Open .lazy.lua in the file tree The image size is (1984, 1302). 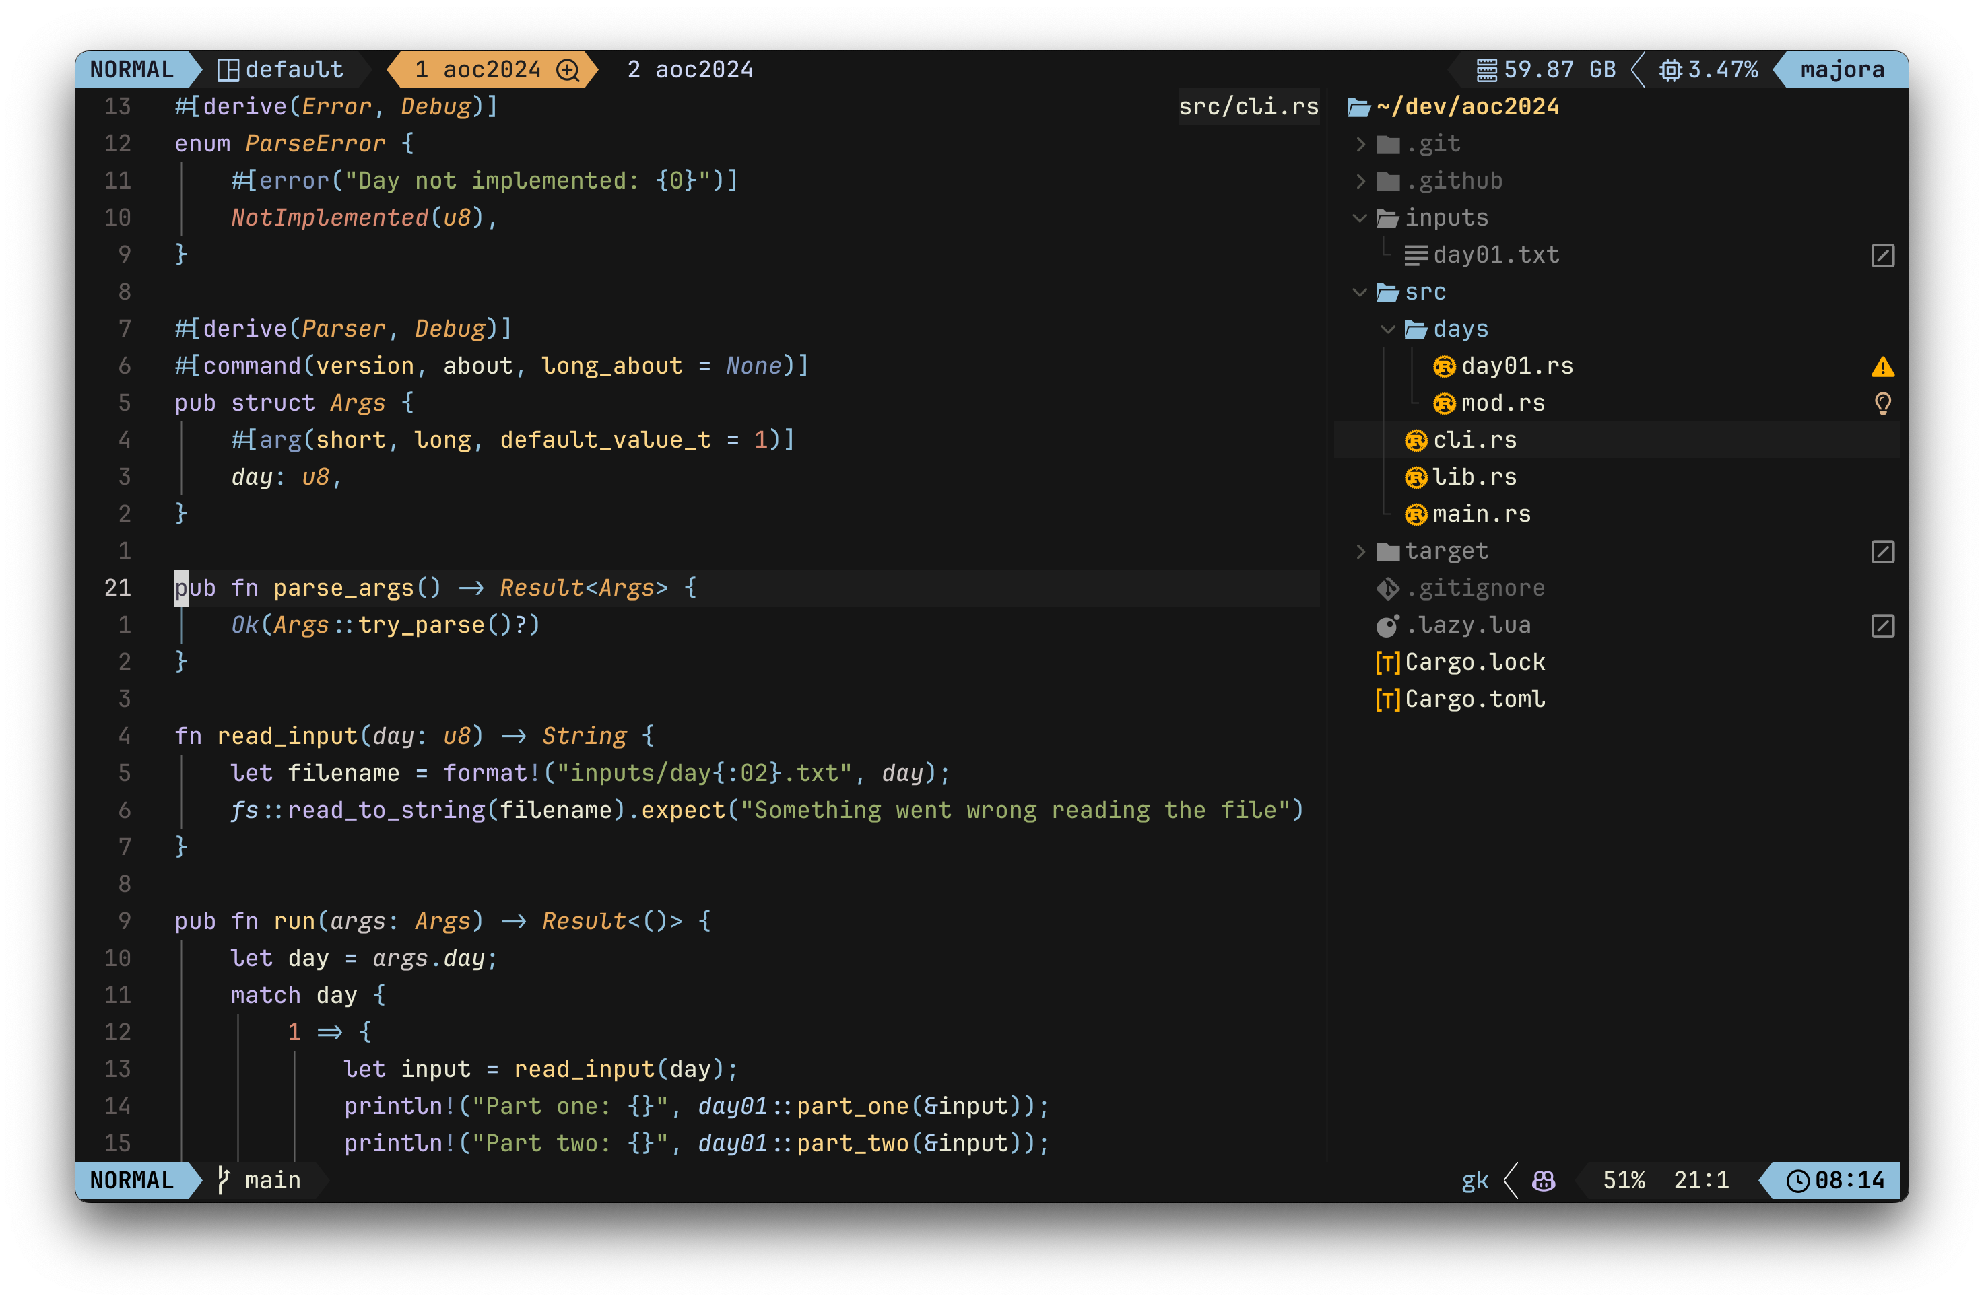(x=1467, y=625)
